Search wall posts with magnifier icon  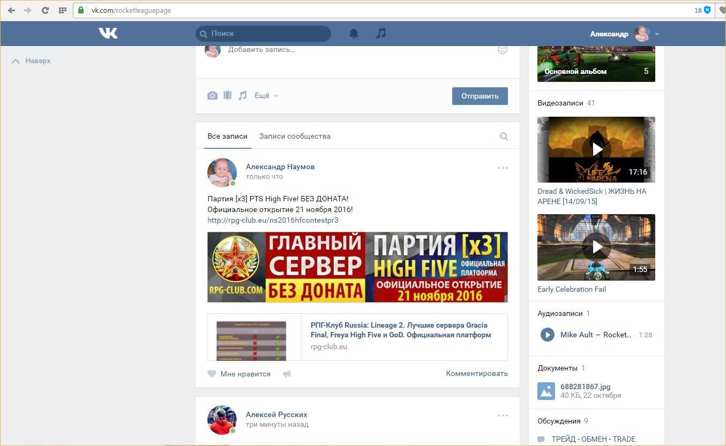tap(504, 136)
